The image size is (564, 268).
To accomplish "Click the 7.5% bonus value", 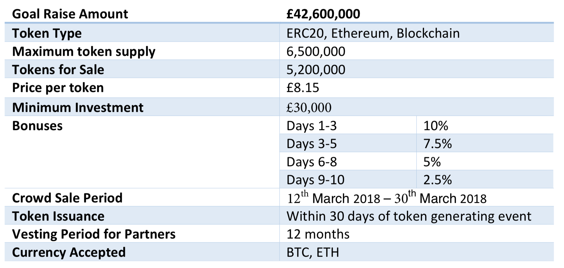I will coord(438,144).
